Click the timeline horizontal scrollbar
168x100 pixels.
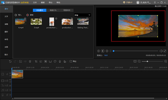click(84, 98)
